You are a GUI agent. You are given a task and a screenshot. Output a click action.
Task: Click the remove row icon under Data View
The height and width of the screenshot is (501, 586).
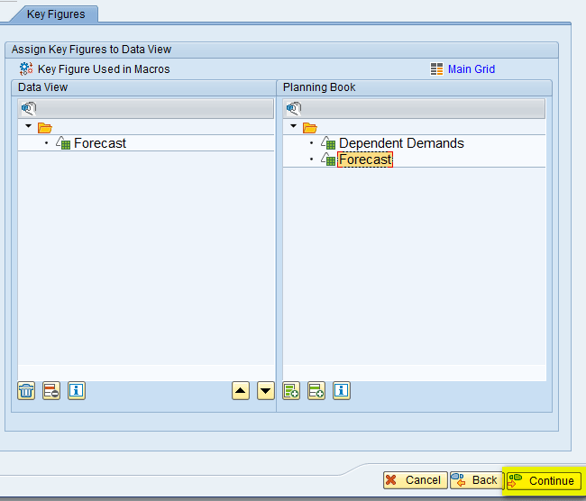point(51,391)
